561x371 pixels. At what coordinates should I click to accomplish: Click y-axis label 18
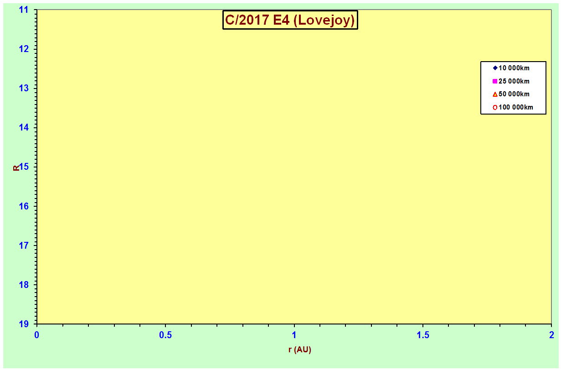[25, 284]
